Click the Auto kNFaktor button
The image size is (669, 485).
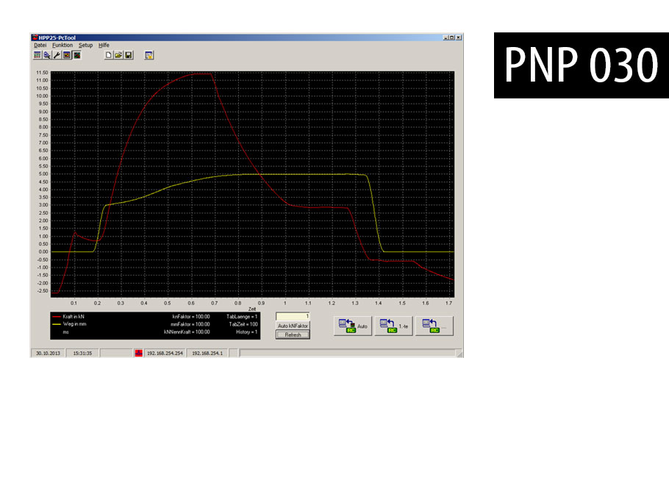coord(293,326)
